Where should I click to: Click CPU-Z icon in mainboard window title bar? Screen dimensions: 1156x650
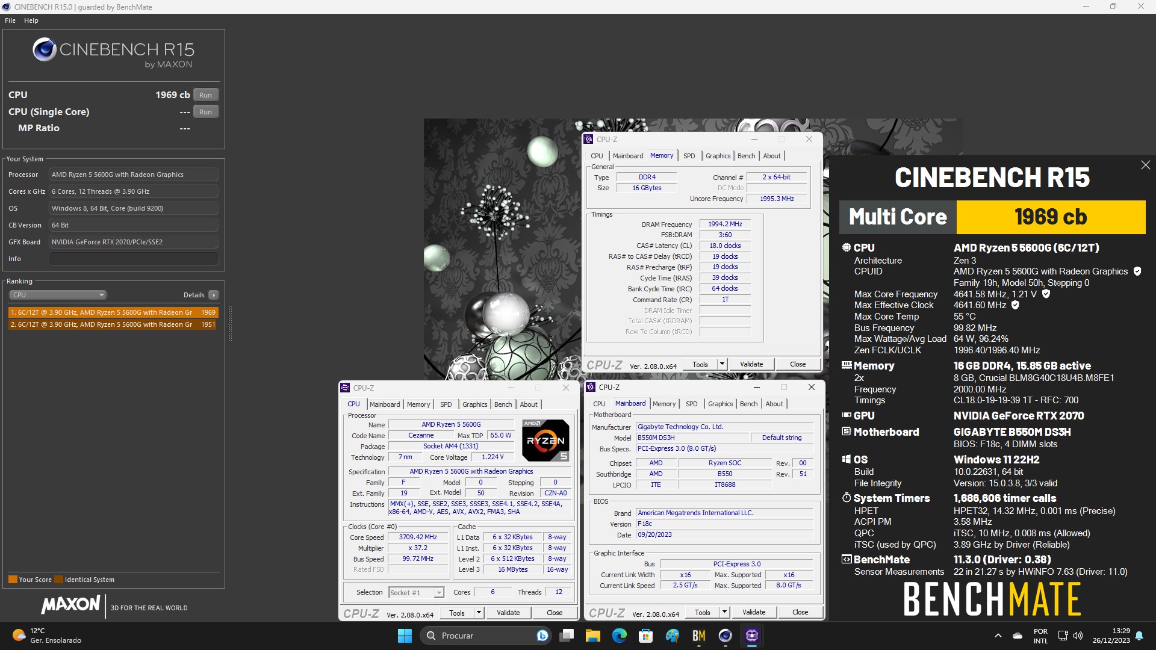tap(591, 387)
